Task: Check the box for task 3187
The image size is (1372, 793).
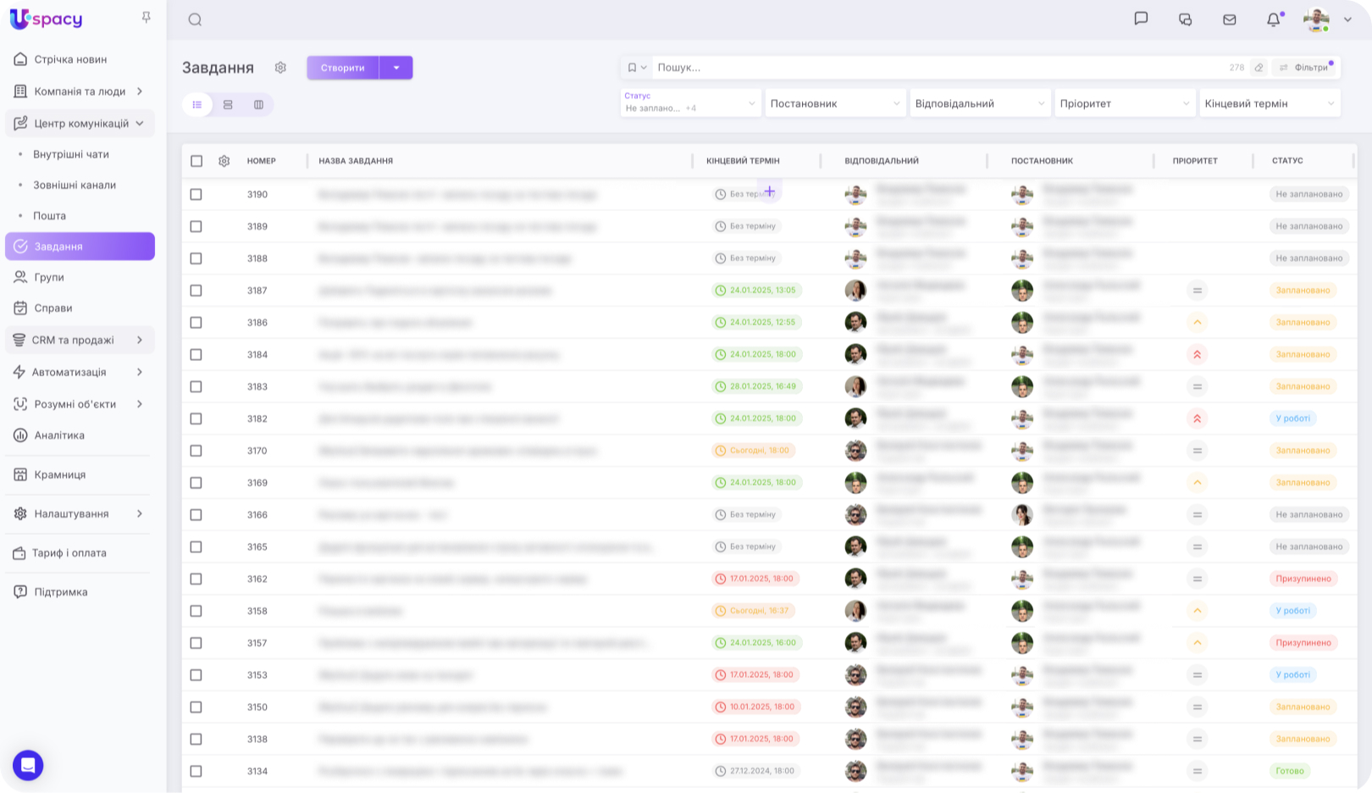Action: tap(196, 291)
